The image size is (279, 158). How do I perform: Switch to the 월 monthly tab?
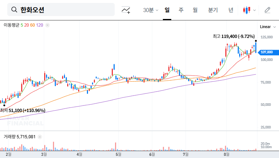[195, 10]
